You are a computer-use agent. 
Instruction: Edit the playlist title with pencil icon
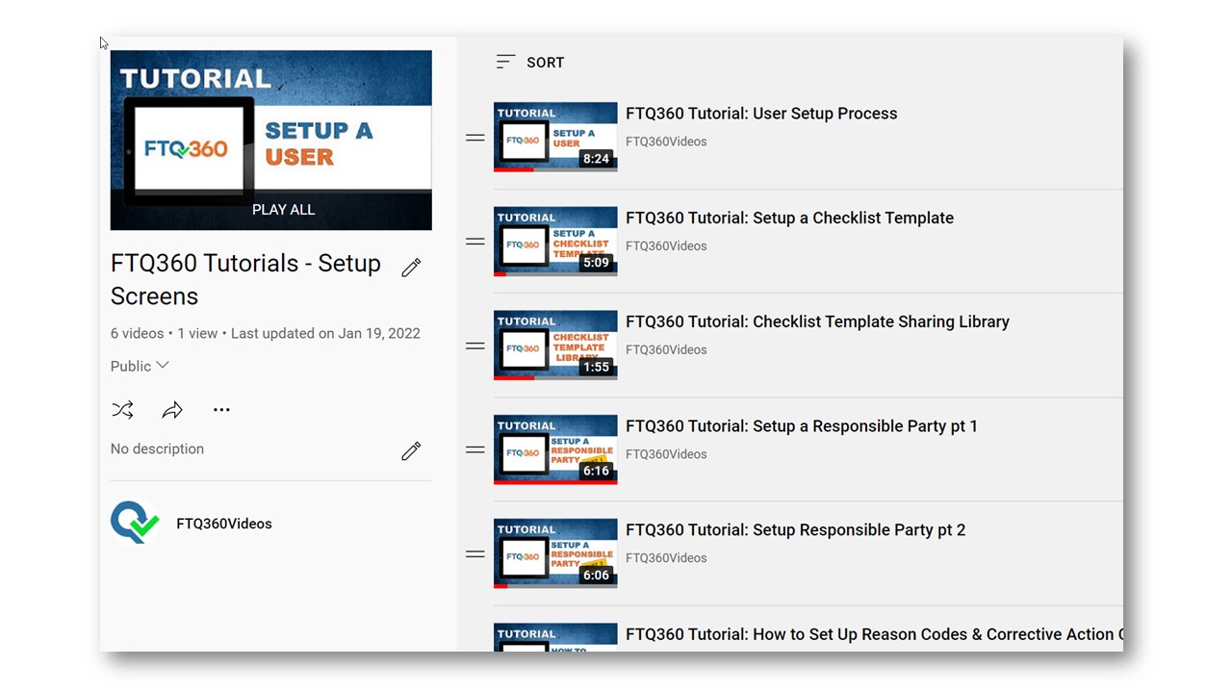click(x=411, y=268)
